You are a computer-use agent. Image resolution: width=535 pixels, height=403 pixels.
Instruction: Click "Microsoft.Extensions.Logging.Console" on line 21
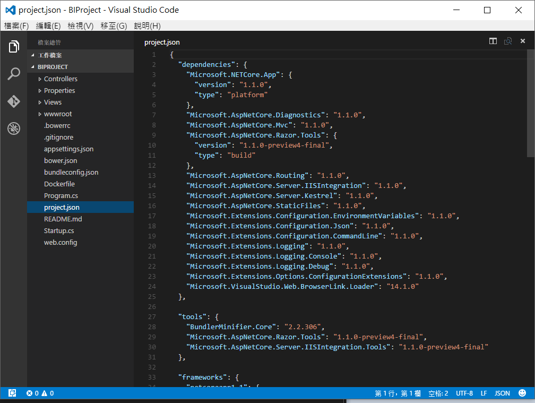pos(264,256)
